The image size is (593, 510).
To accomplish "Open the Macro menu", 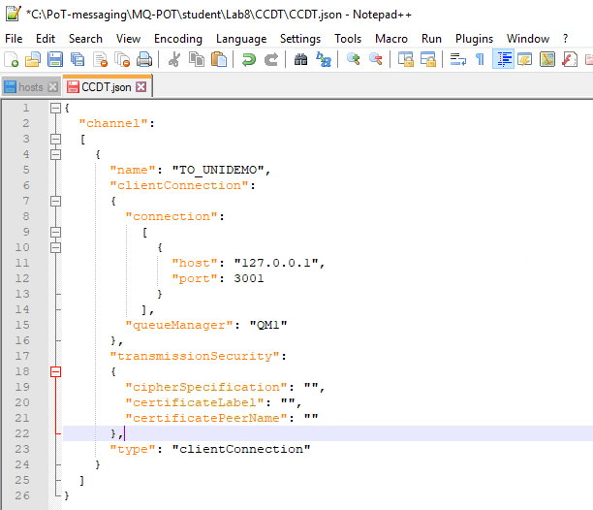I will (391, 39).
